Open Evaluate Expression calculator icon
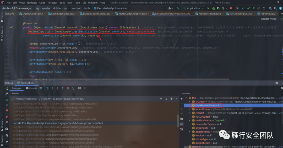283x148 pixels. 79,88
